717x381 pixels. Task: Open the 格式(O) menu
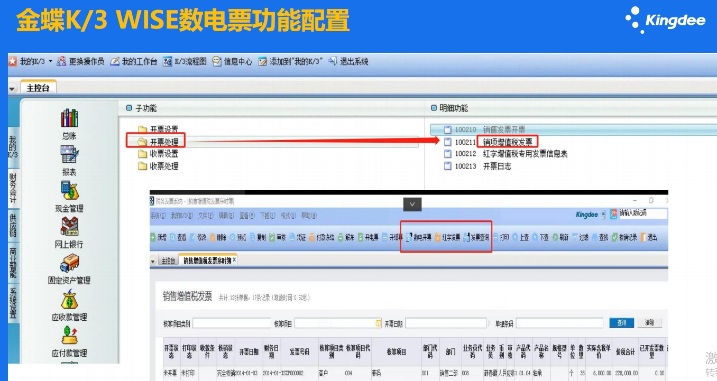click(288, 216)
